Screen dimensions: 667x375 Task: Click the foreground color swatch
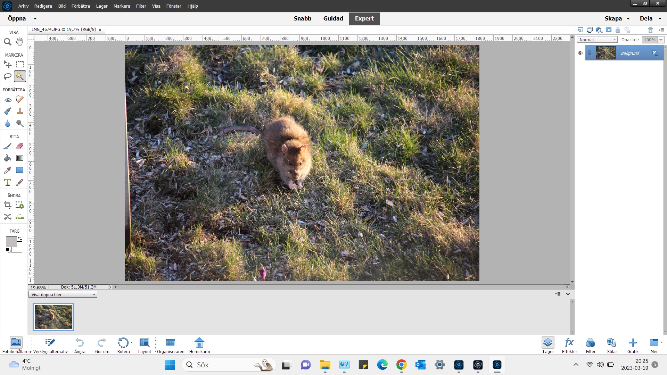[11, 242]
